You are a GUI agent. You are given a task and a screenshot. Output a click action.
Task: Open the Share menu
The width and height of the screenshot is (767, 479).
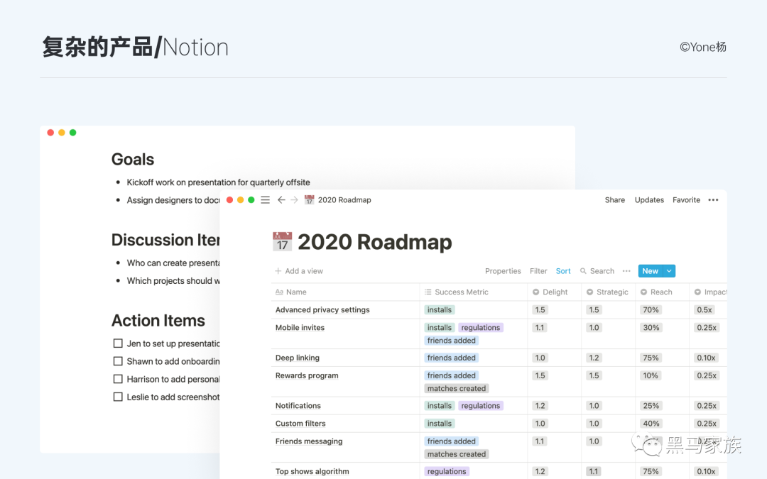615,200
